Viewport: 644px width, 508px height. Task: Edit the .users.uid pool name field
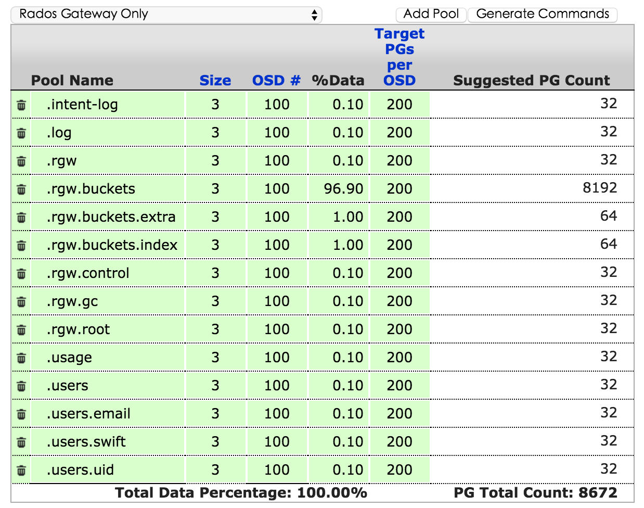click(x=108, y=470)
